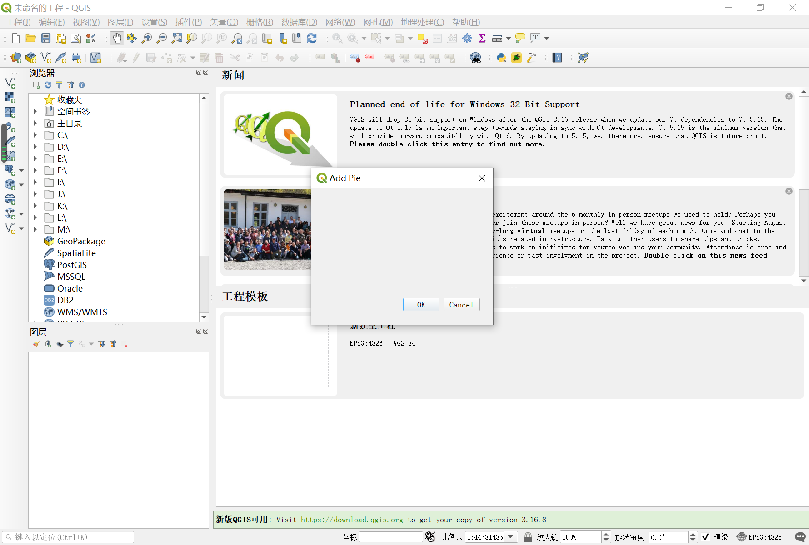Enable the 渲染 rendering checkbox in status bar
This screenshot has height=545, width=809.
click(x=706, y=536)
